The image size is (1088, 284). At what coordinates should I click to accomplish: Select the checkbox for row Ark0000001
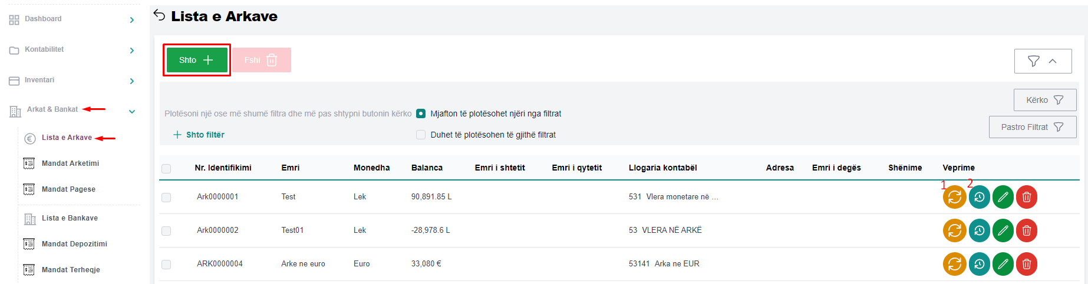click(166, 198)
